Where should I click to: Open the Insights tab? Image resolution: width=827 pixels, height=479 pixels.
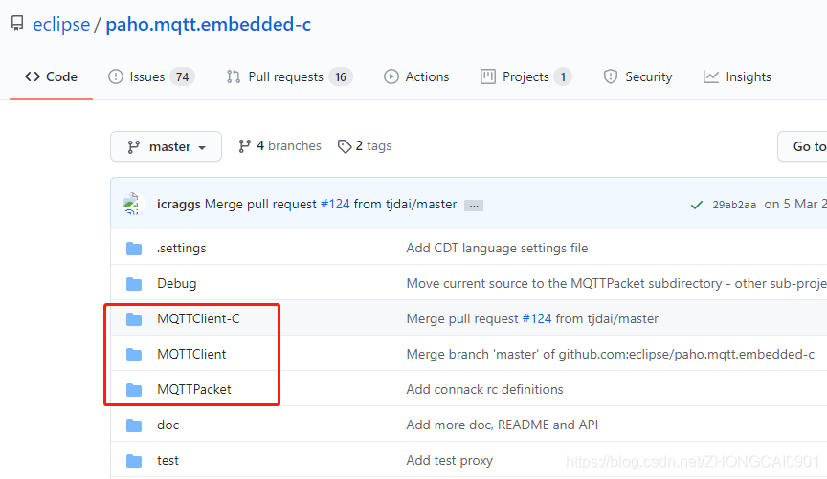click(737, 76)
